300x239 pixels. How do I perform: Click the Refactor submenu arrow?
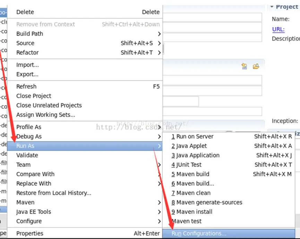point(159,53)
